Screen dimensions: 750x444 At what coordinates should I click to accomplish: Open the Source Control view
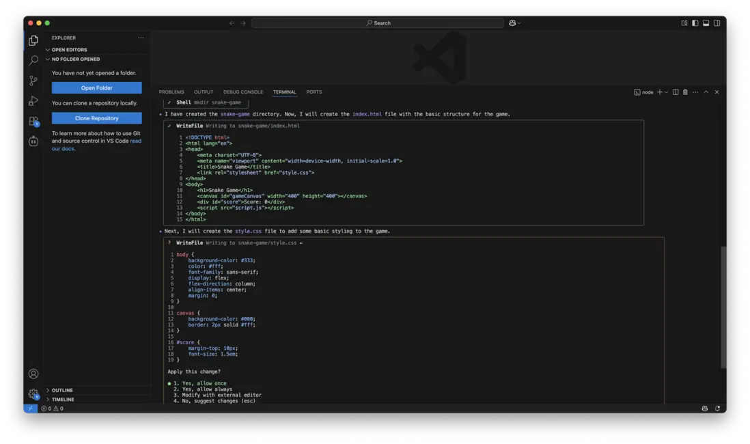coord(33,81)
